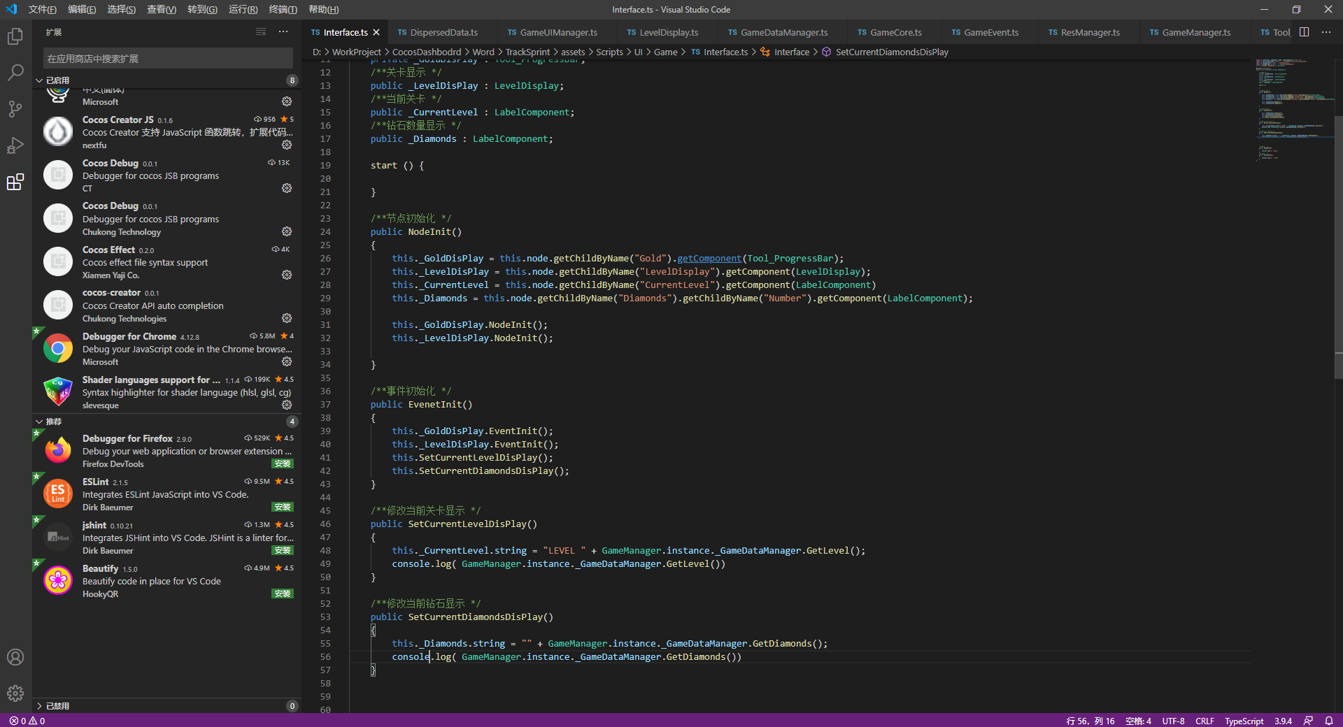Image resolution: width=1343 pixels, height=727 pixels.
Task: Open the Source Control view
Action: [x=15, y=109]
